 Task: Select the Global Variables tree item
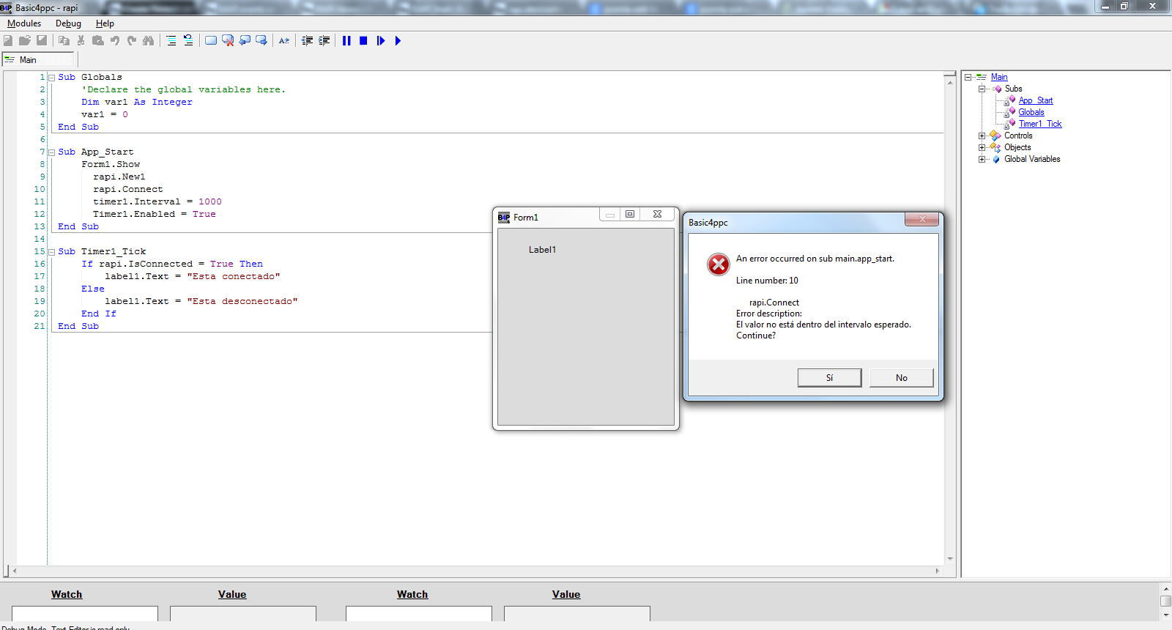tap(1032, 159)
